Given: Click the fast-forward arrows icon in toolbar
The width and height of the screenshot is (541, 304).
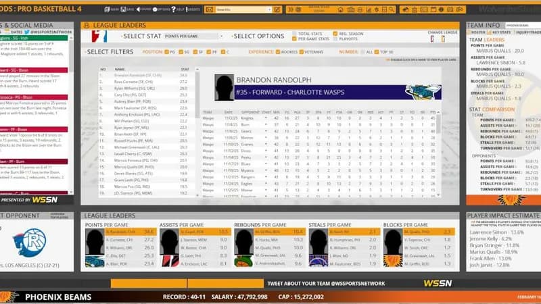Looking at the screenshot, I should [x=291, y=9].
